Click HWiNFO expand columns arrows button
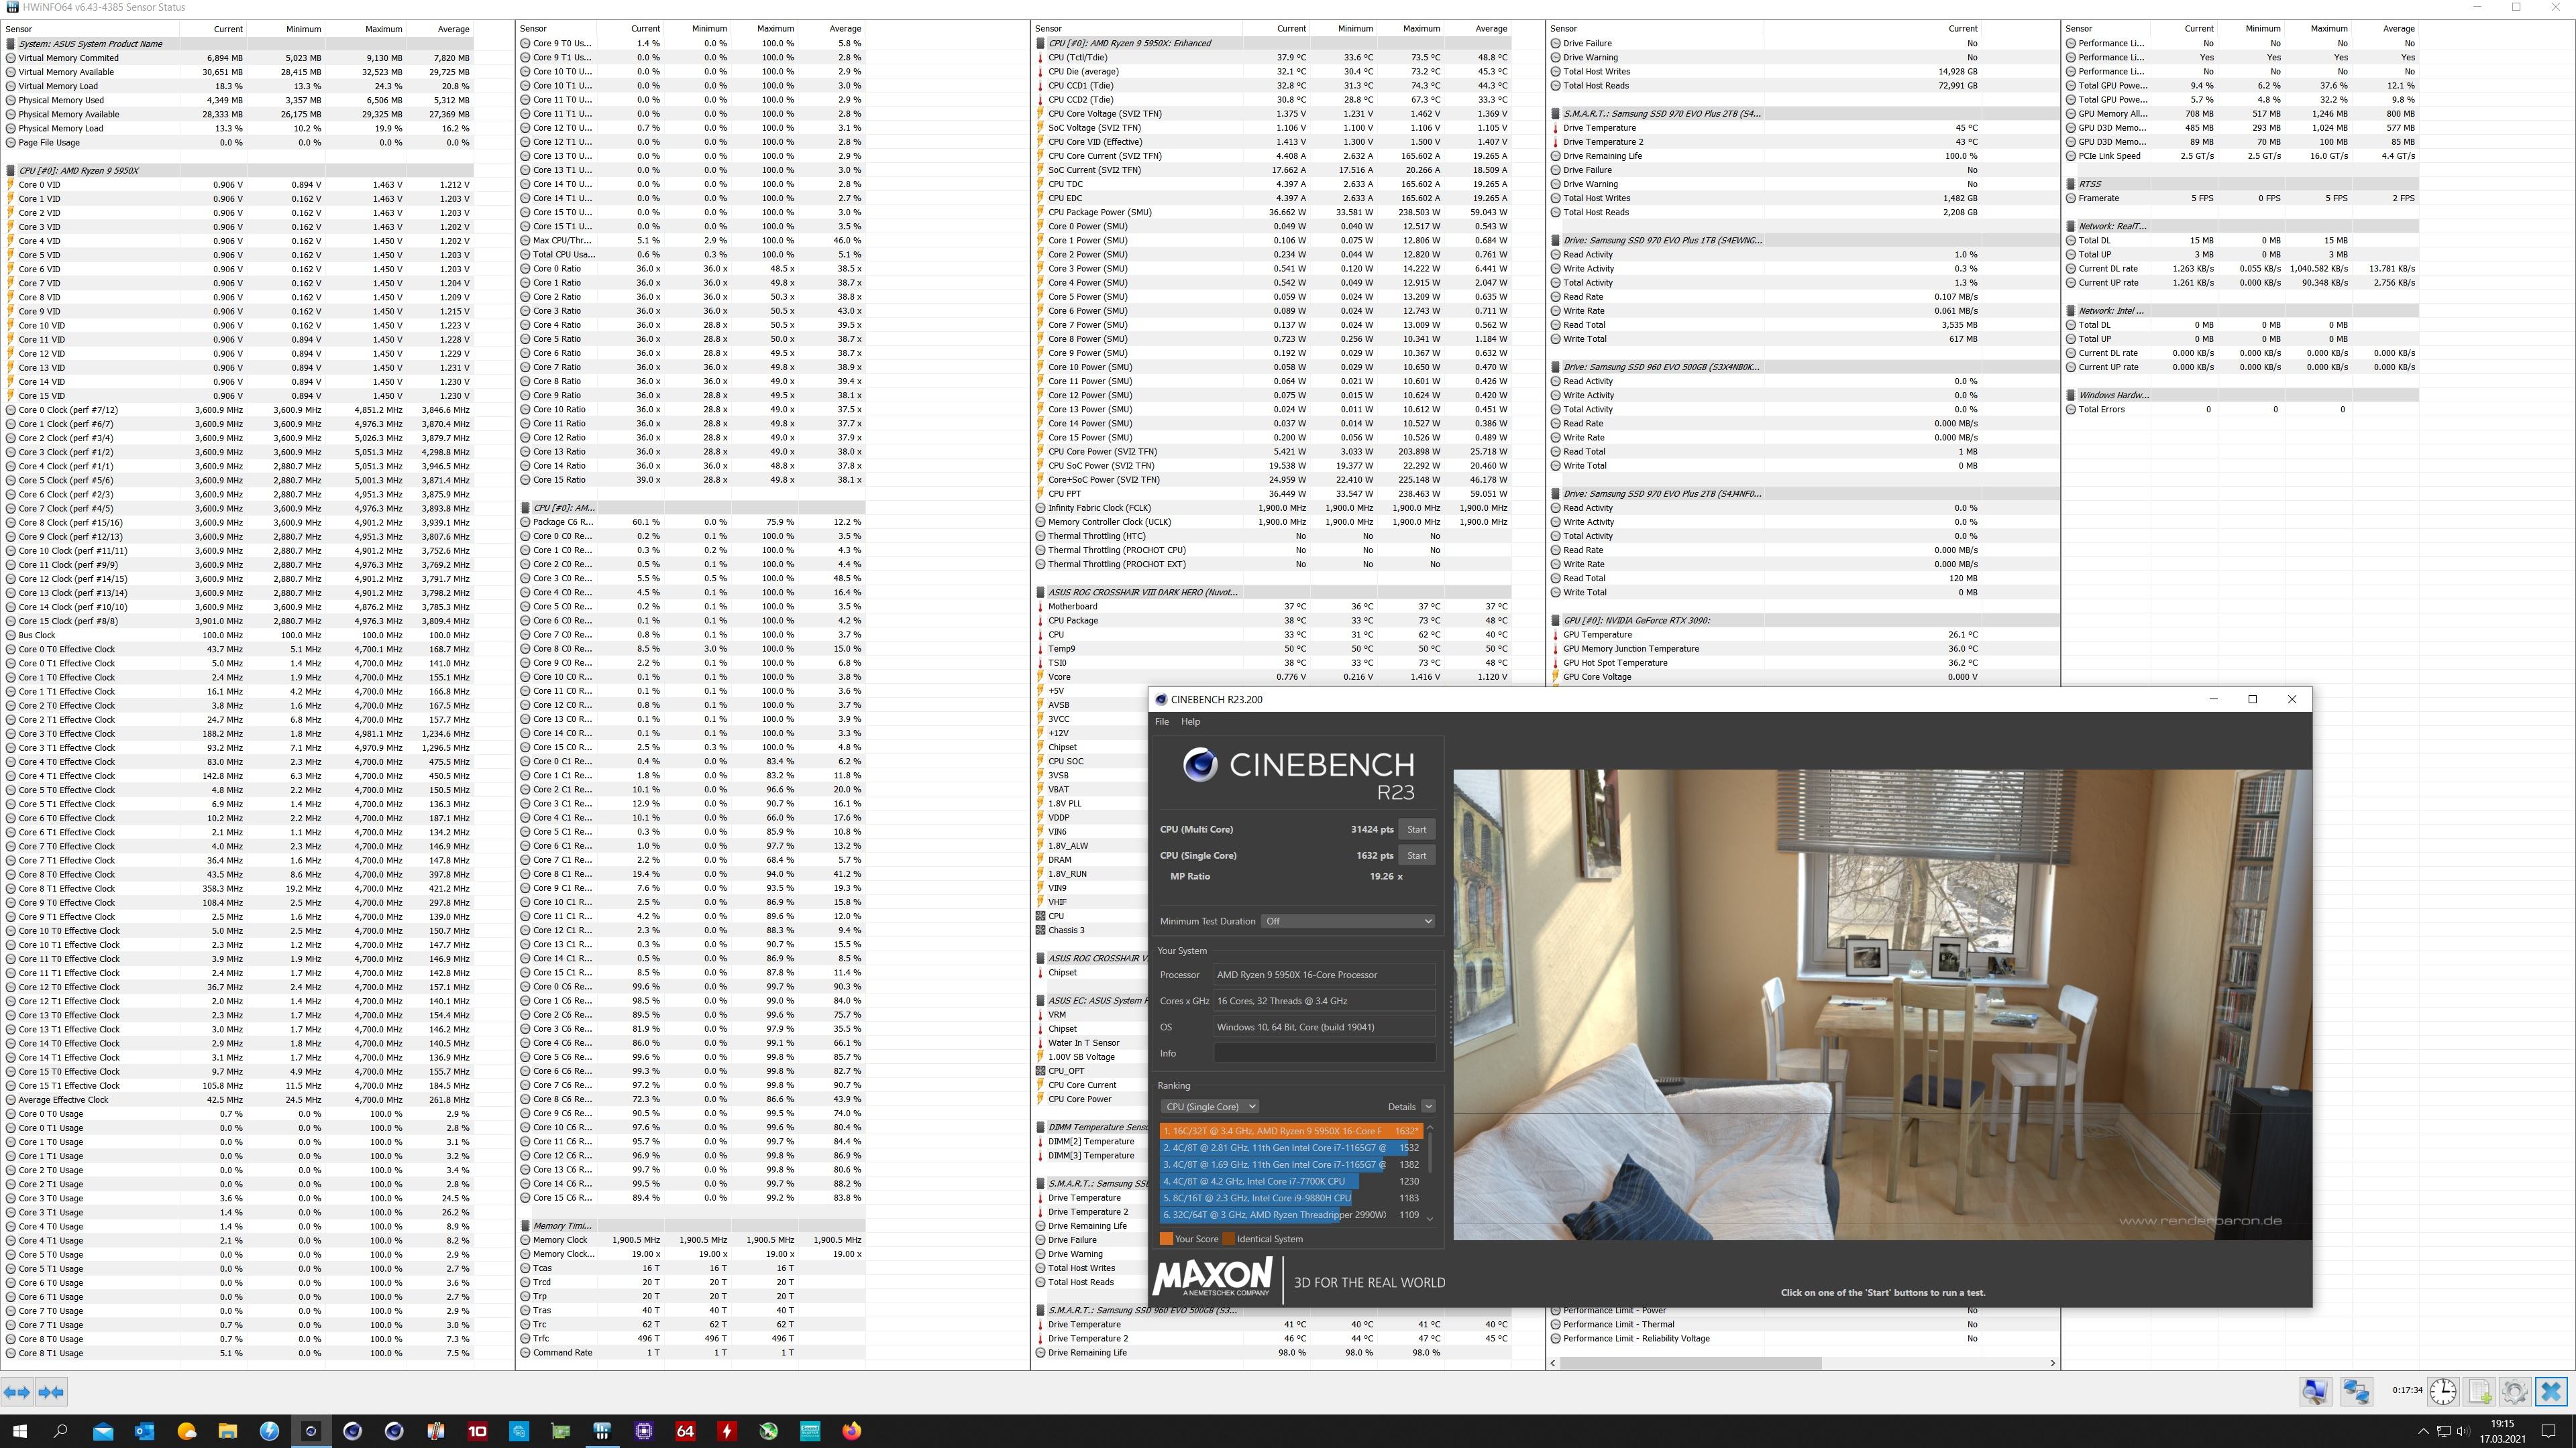Image resolution: width=2576 pixels, height=1448 pixels. point(17,1391)
